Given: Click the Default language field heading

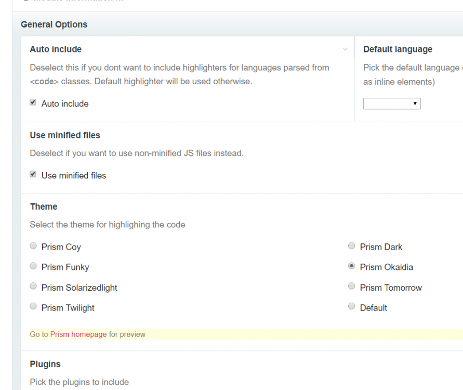Looking at the screenshot, I should click(x=398, y=49).
